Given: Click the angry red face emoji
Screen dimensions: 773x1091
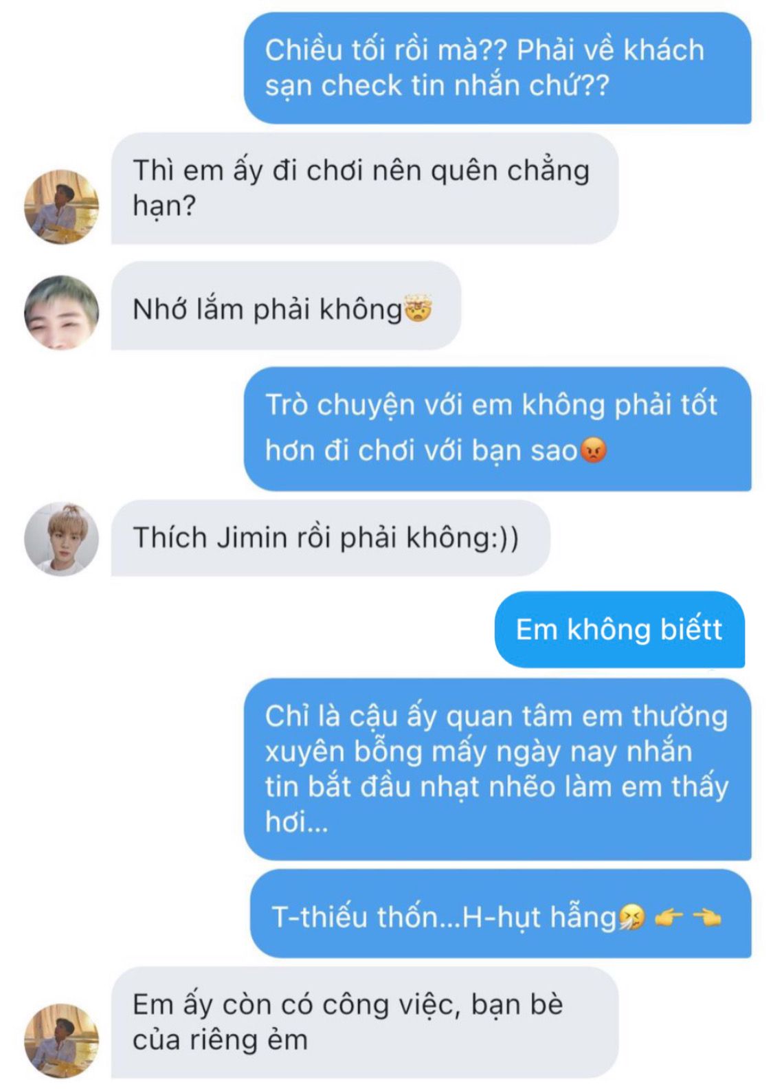Looking at the screenshot, I should click(x=593, y=450).
